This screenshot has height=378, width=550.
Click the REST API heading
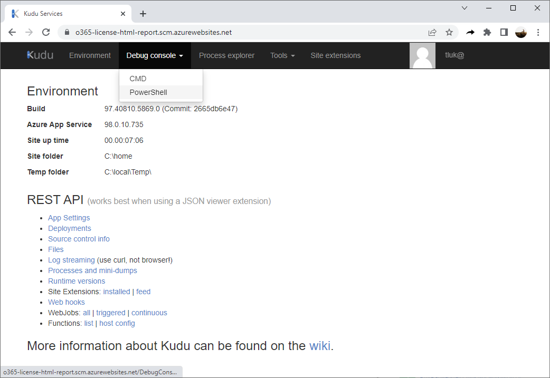(x=55, y=200)
